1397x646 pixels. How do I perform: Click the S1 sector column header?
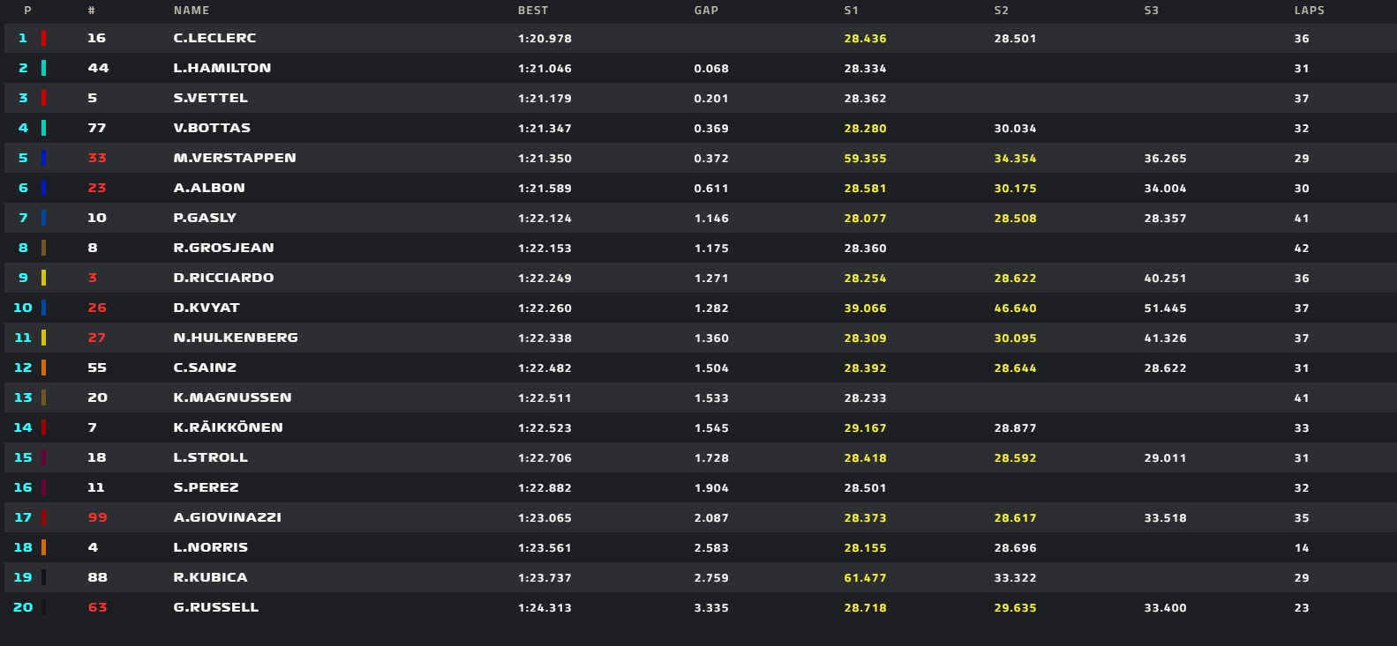pos(851,11)
